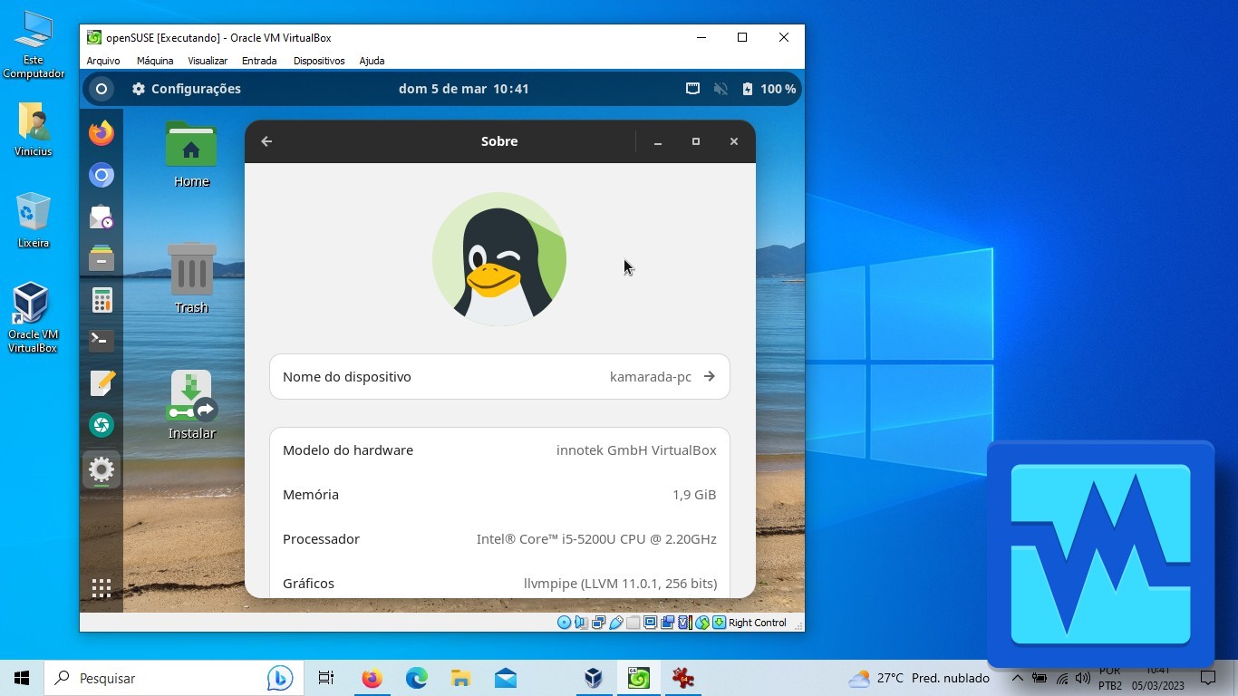Viewport: 1238px width, 696px height.
Task: Open the Máquina menu in VirtualBox
Action: pyautogui.click(x=154, y=61)
